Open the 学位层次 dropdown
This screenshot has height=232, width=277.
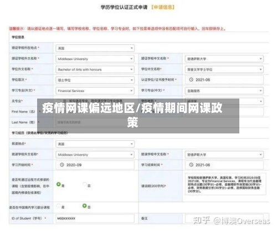tap(95, 80)
